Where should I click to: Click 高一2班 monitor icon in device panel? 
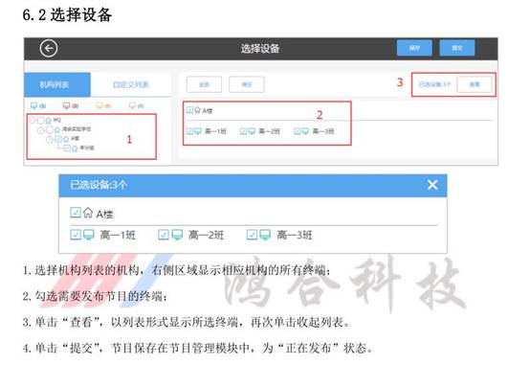pyautogui.click(x=252, y=131)
